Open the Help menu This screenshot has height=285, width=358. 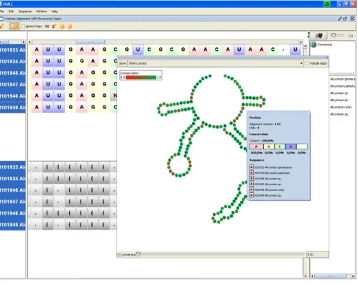pyautogui.click(x=55, y=11)
